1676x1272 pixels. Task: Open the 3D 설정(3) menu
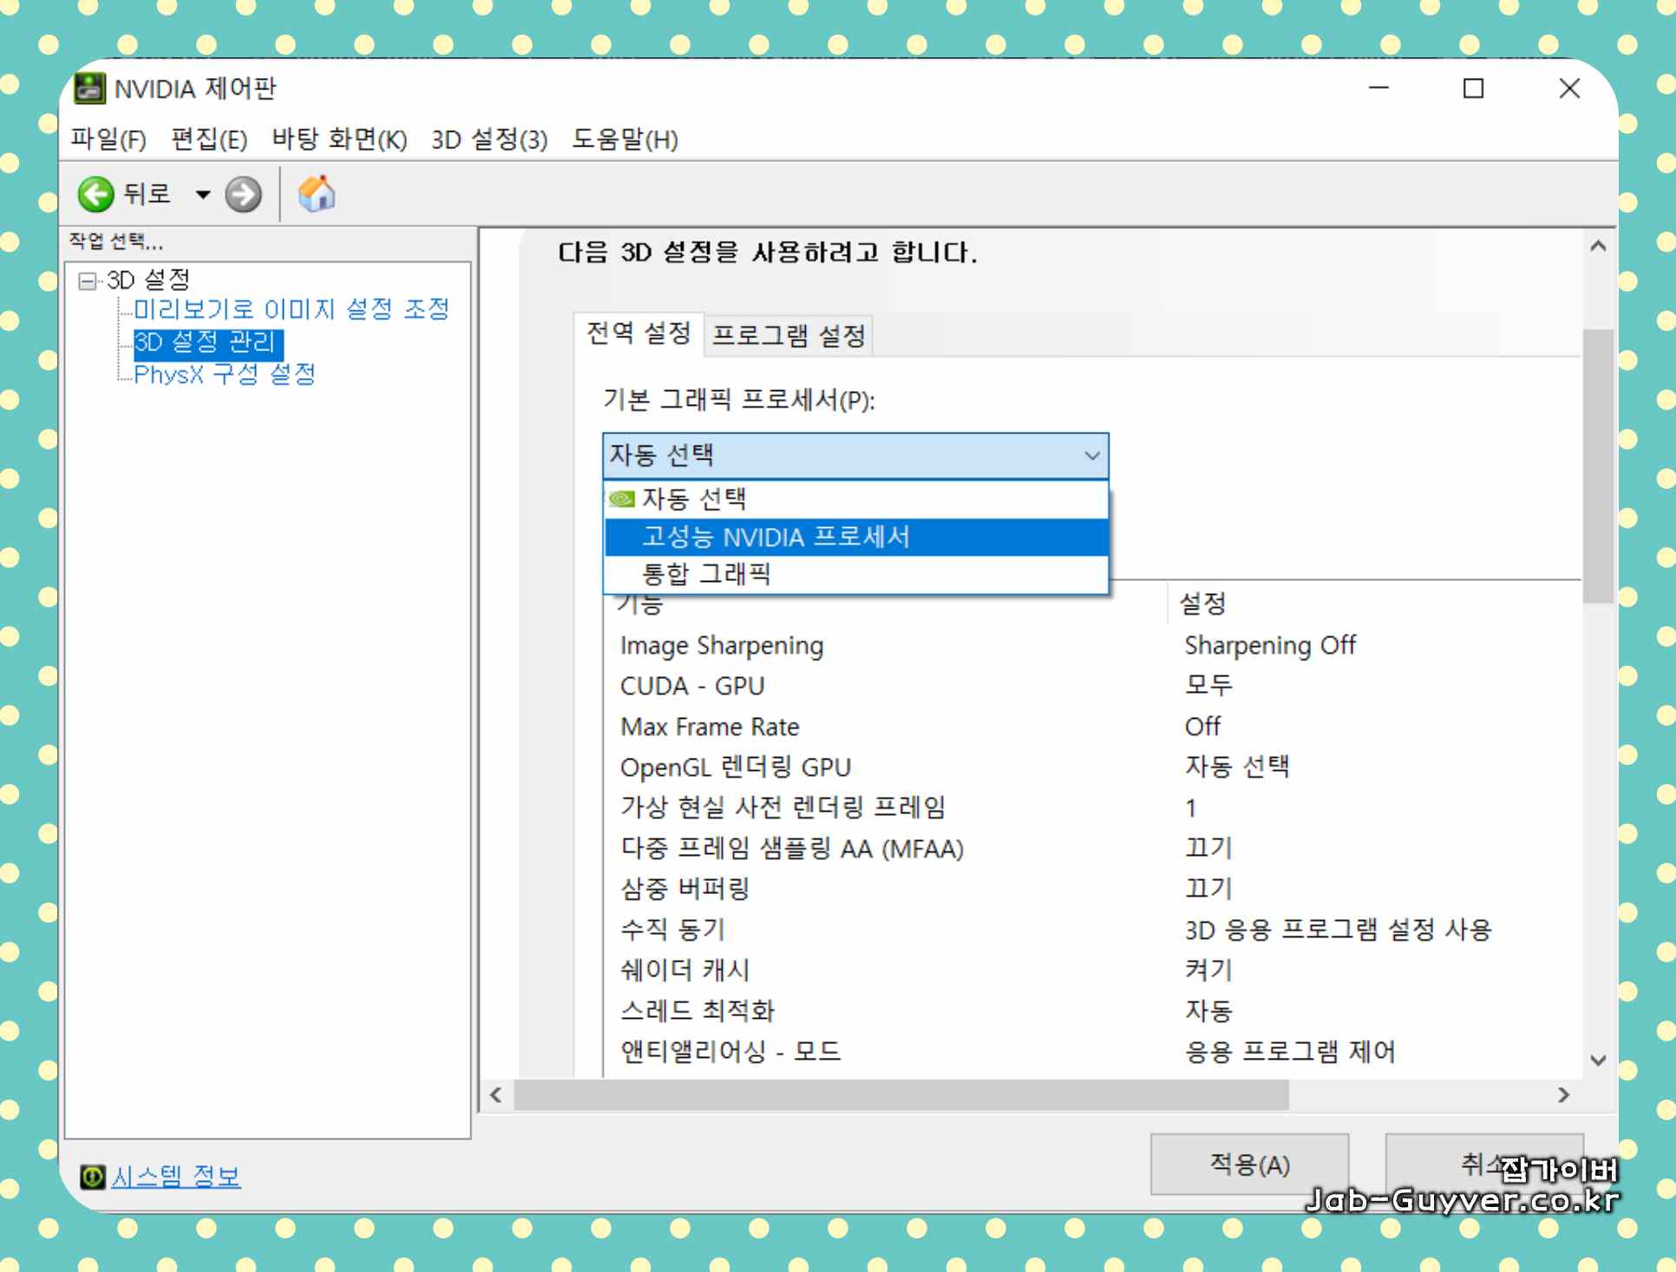pos(489,140)
